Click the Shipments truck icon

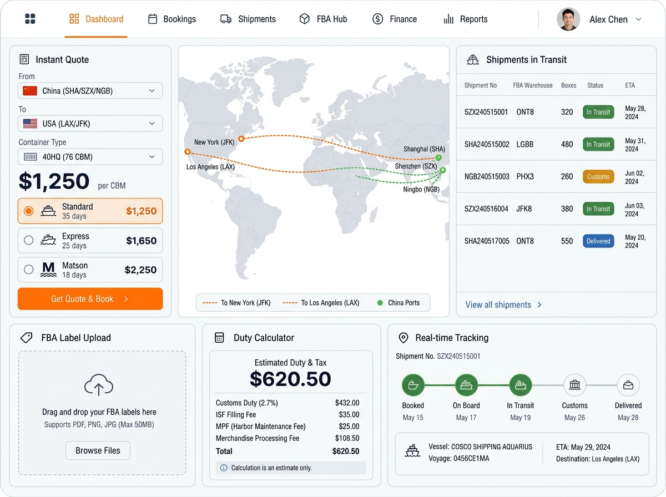click(x=226, y=19)
